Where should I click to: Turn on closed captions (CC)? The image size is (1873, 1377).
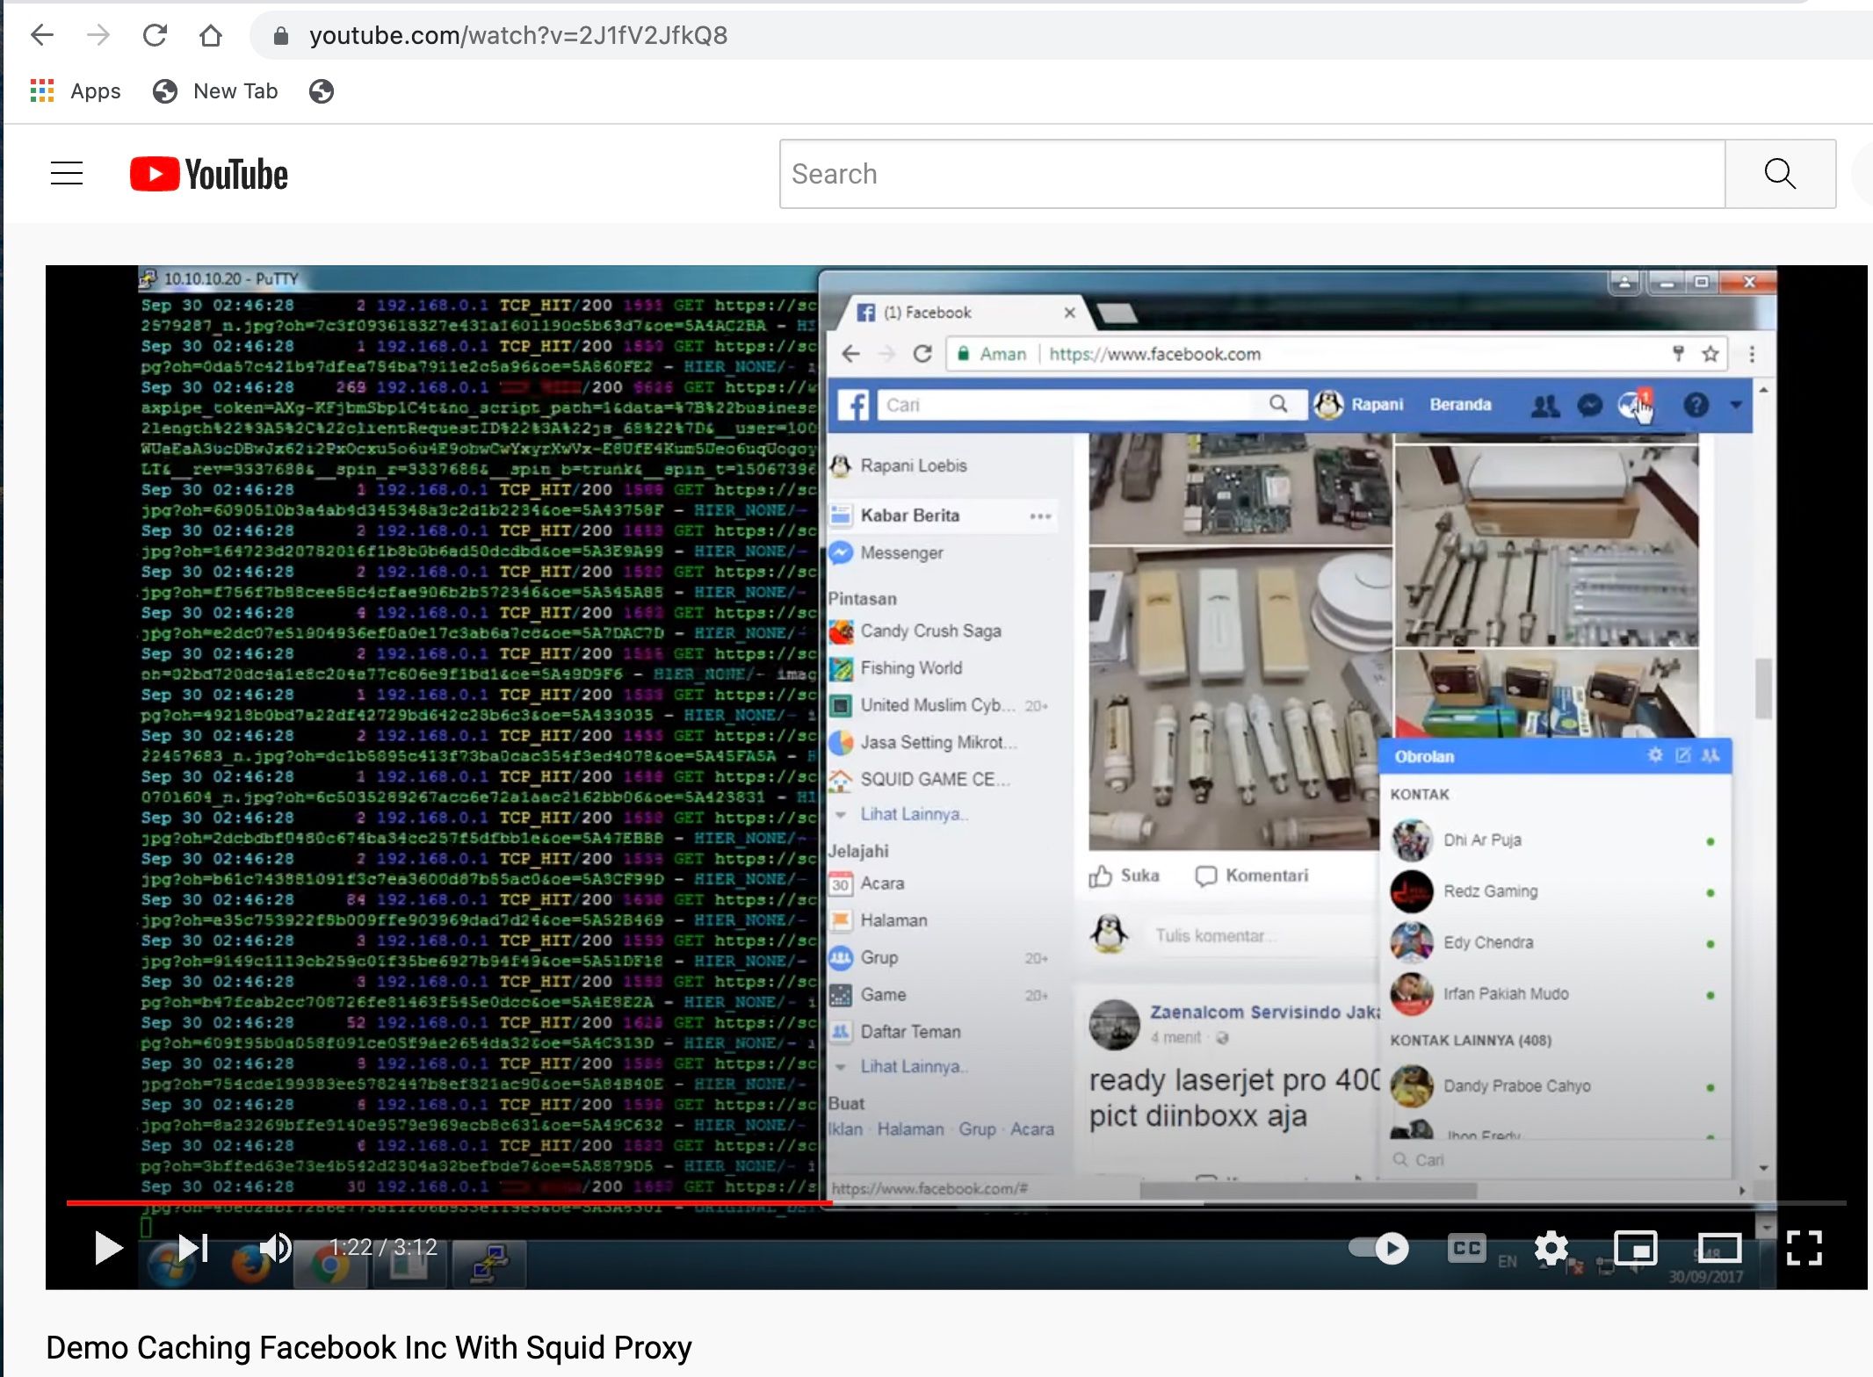[x=1466, y=1248]
